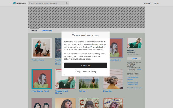The width and height of the screenshot is (173, 108).
Task: Click the Tell Me title link
Action: pyautogui.click(x=82, y=91)
